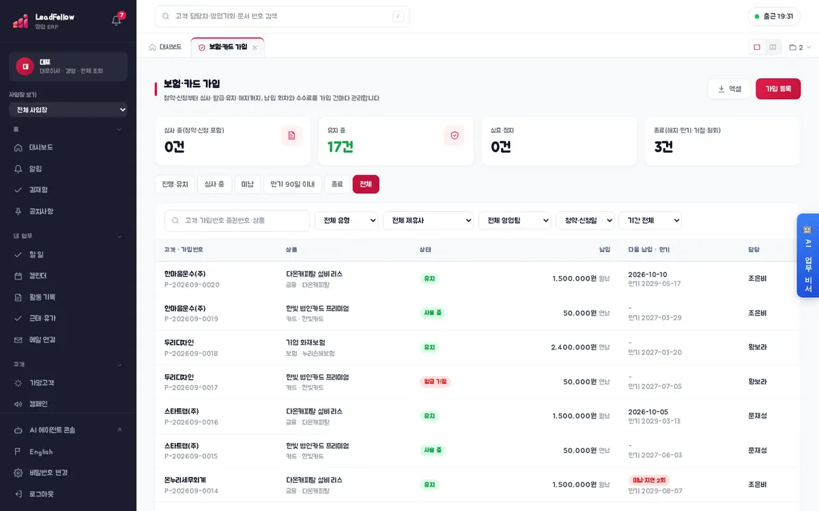This screenshot has width=819, height=511.
Task: Launch AI 에이전트 콘솔 from sidebar
Action: click(x=68, y=430)
